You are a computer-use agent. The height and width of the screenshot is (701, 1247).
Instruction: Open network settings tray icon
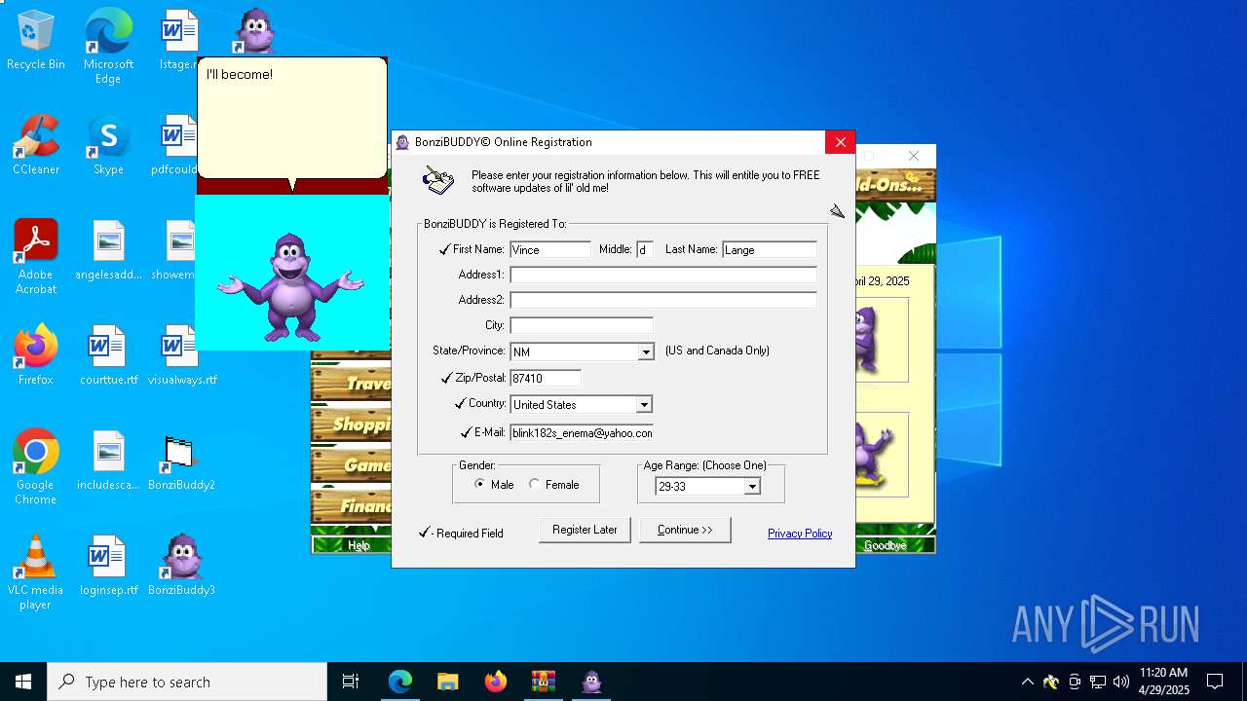1098,682
